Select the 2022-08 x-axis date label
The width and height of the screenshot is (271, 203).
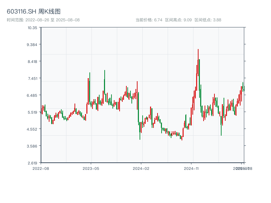pyautogui.click(x=41, y=168)
